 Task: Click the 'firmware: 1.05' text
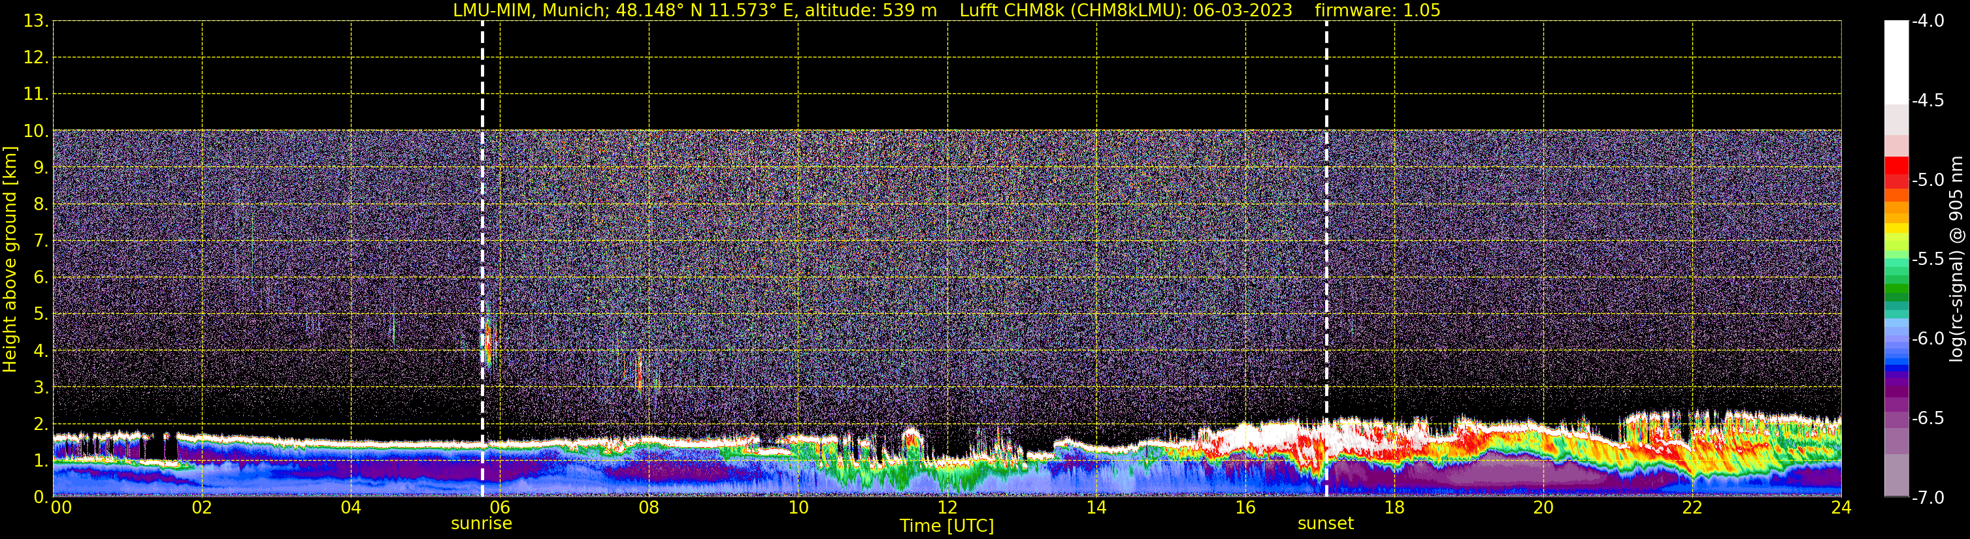coord(1377,10)
